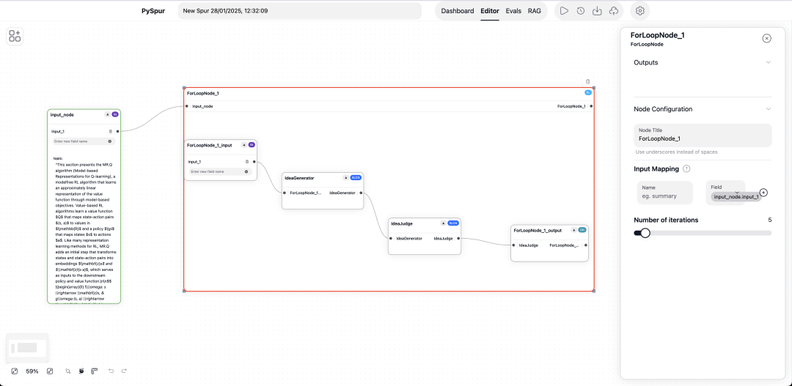Screen dimensions: 792x386
Task: Click the download workflow icon
Action: 597,11
